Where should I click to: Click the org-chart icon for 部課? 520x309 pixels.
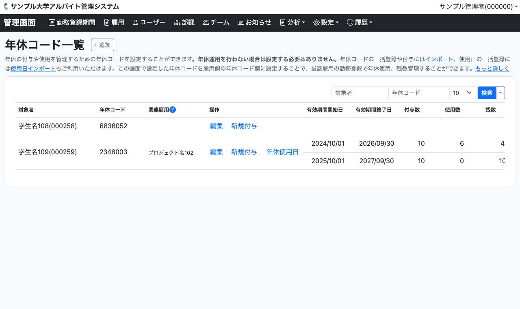point(177,23)
